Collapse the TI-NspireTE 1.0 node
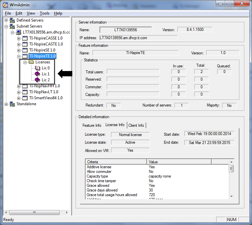The height and width of the screenshot is (225, 252). (x=19, y=56)
